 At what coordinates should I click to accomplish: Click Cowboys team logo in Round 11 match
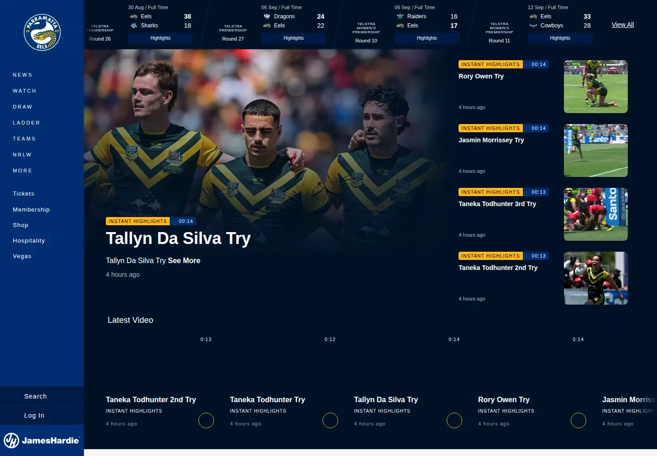533,26
